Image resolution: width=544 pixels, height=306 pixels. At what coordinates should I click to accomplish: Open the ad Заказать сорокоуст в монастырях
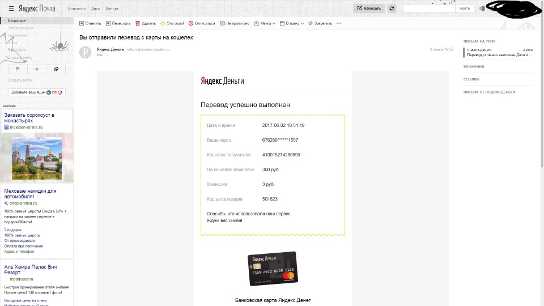point(29,118)
